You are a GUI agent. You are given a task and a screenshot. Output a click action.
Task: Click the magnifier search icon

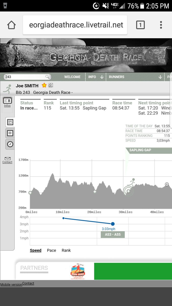48,77
